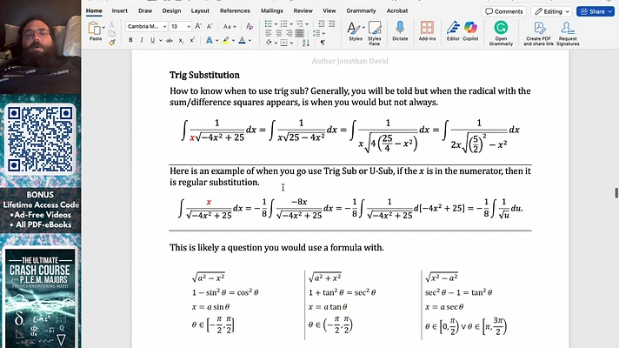This screenshot has height=348, width=619.
Task: Apply yellow text highlight color
Action: (x=226, y=40)
